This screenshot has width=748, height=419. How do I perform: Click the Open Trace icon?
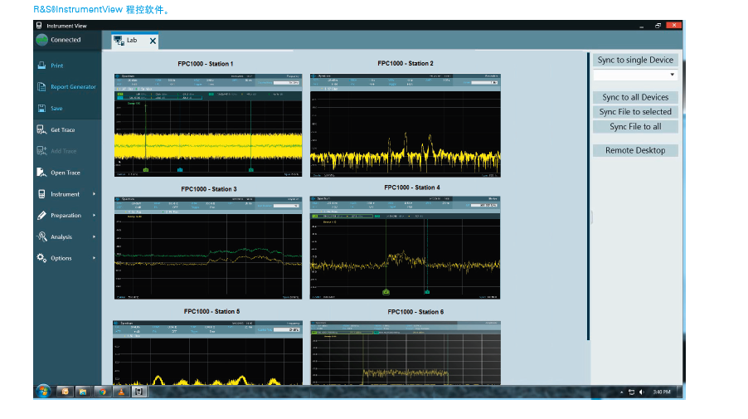coord(42,173)
